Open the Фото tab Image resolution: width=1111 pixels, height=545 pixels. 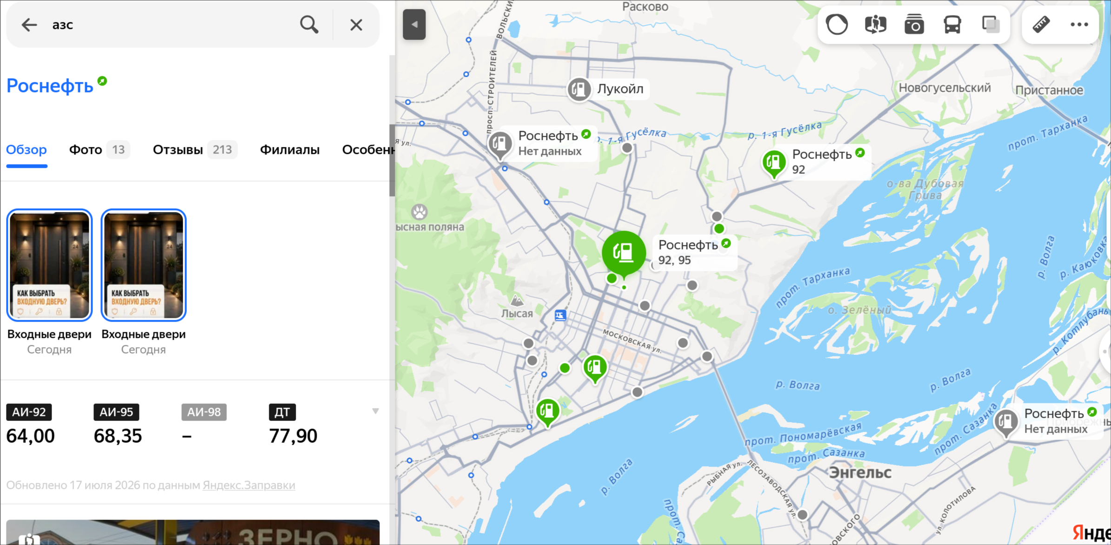tap(100, 150)
